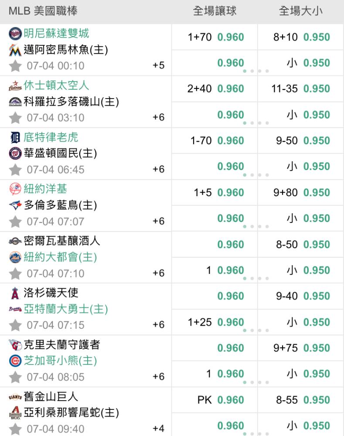Tap the Miami Marlins team logo
Image resolution: width=344 pixels, height=436 pixels.
(x=15, y=50)
